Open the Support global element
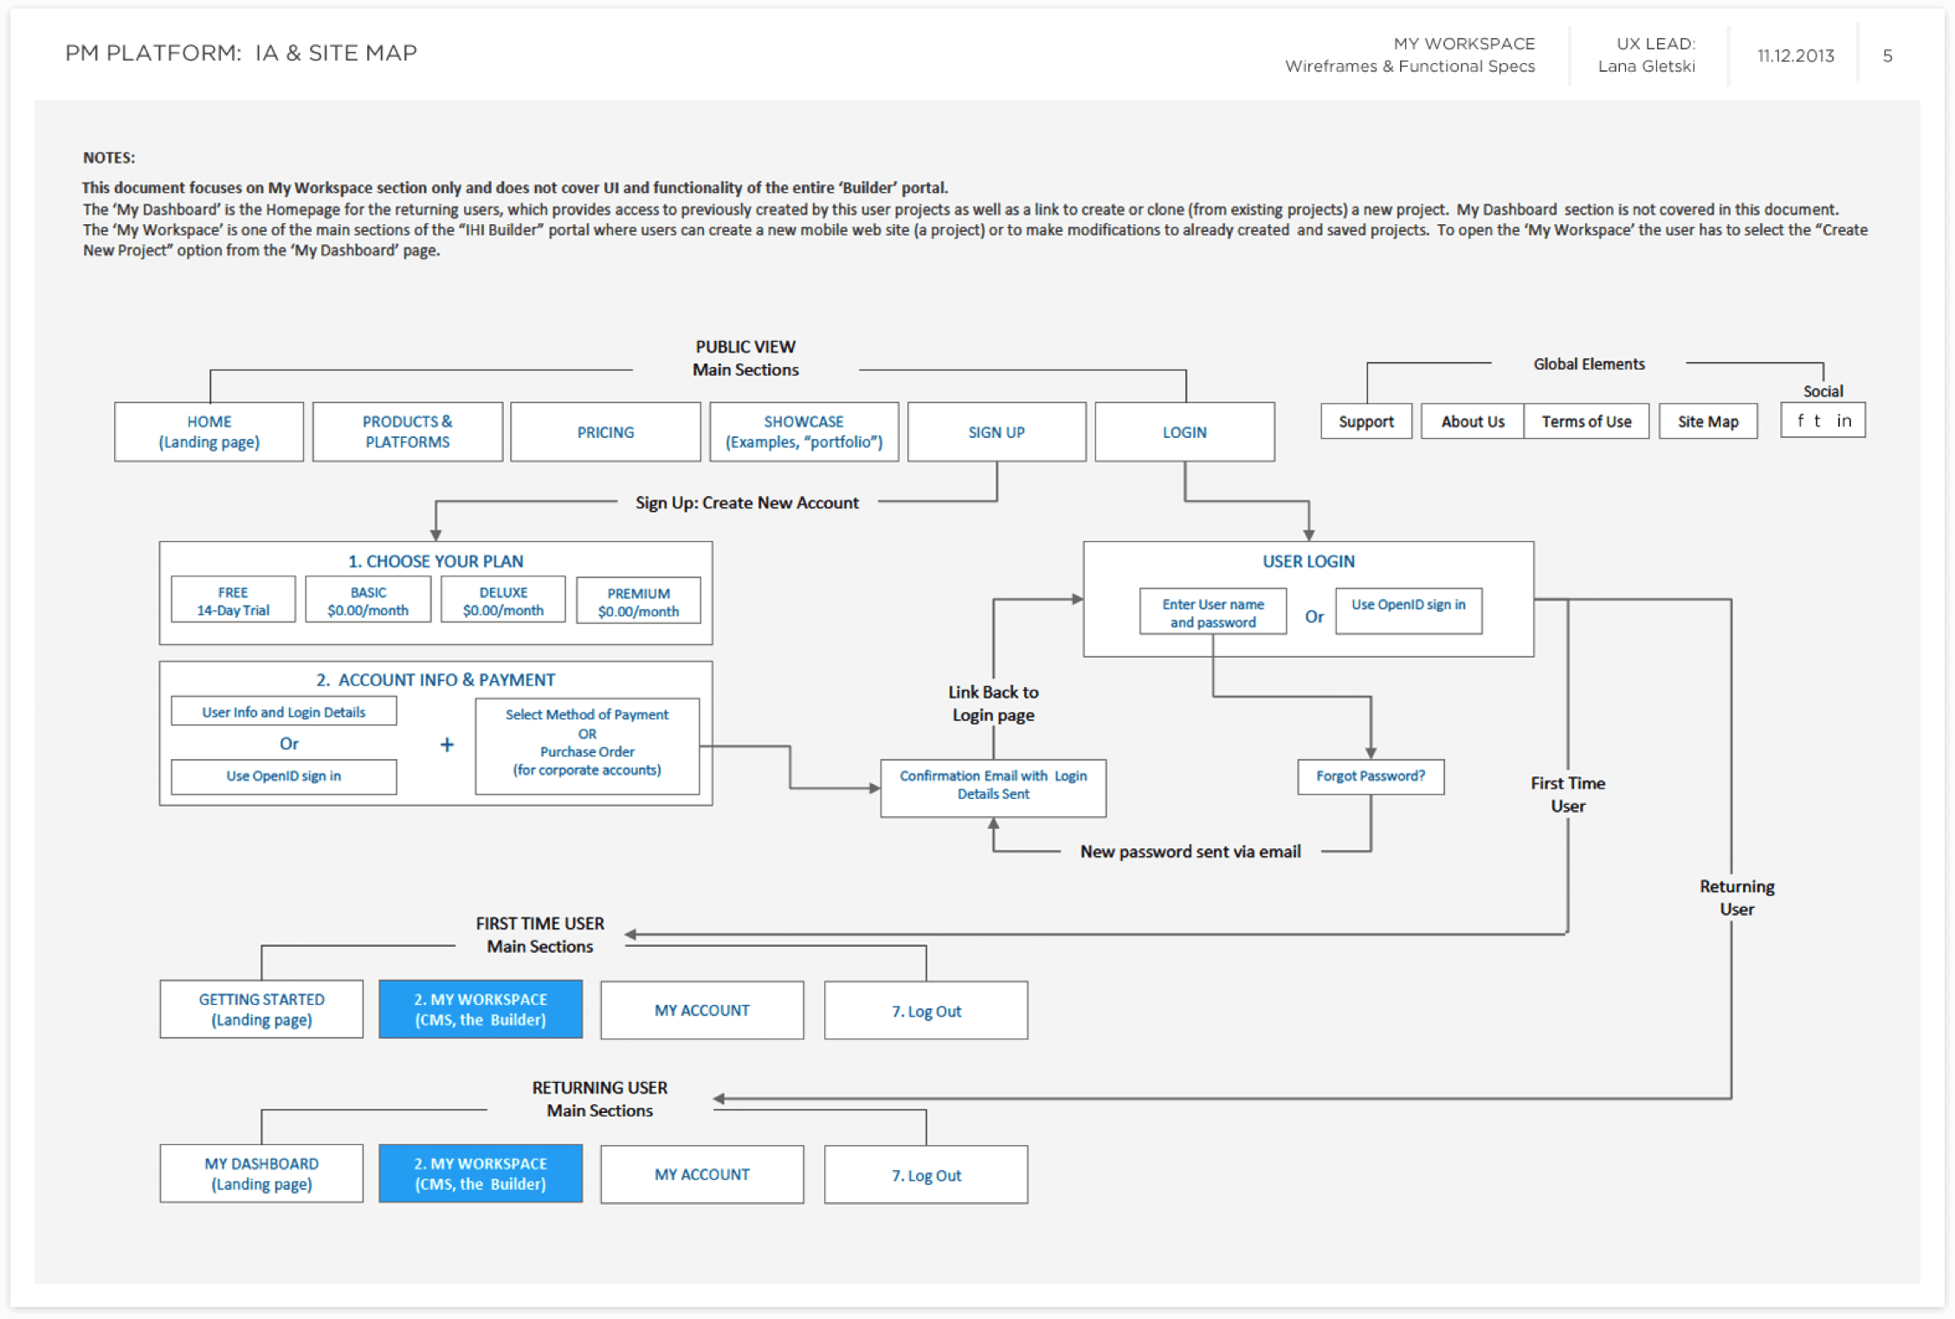1955x1319 pixels. 1365,421
